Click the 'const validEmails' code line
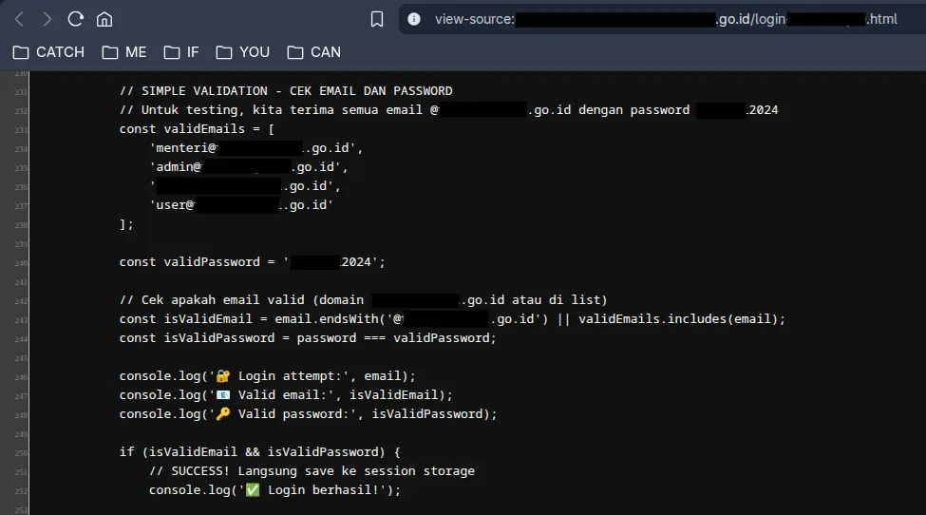 197,129
